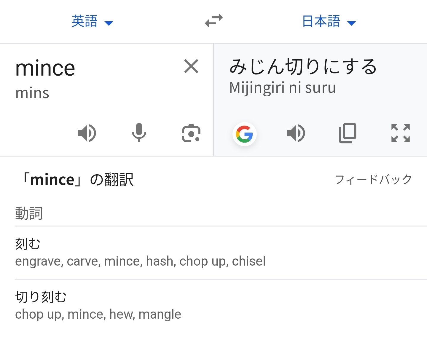Open camera translation
The width and height of the screenshot is (427, 340).
click(191, 133)
